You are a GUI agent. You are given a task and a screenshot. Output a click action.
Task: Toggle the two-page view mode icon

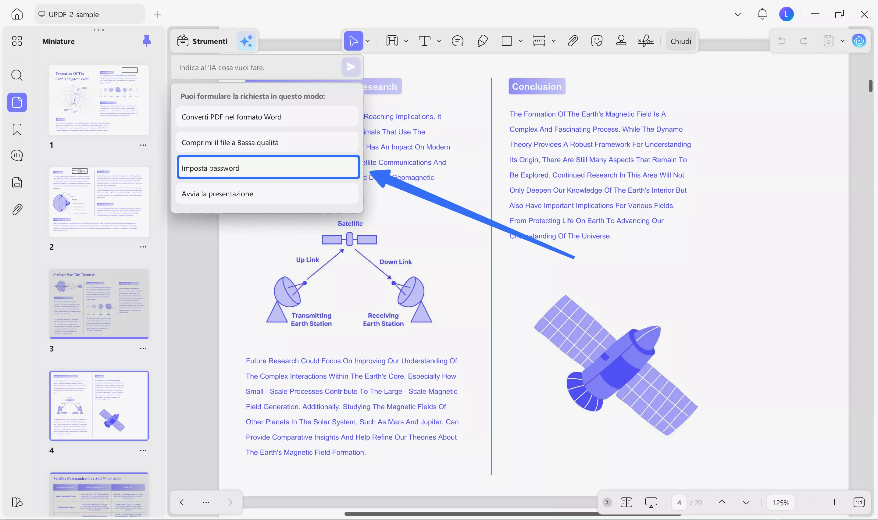pyautogui.click(x=626, y=502)
